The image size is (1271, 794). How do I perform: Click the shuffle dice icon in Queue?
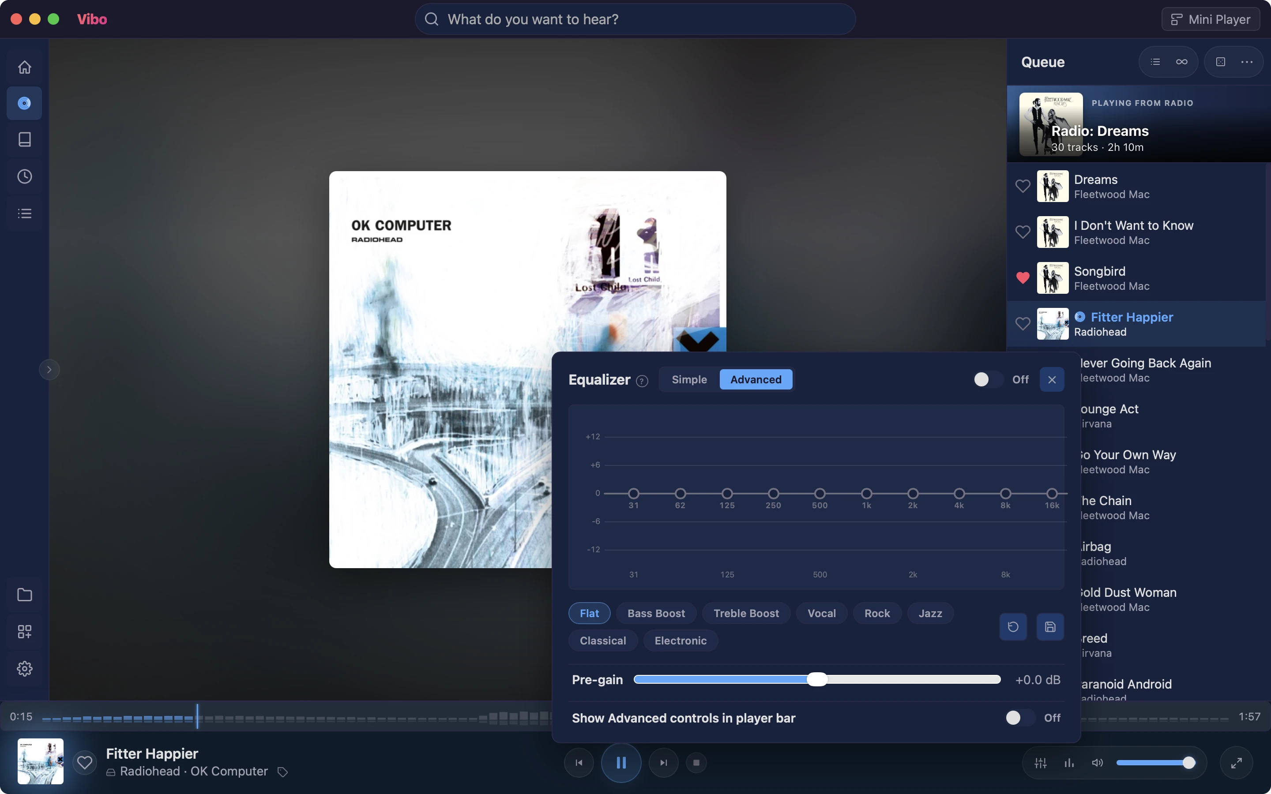[x=1221, y=62]
